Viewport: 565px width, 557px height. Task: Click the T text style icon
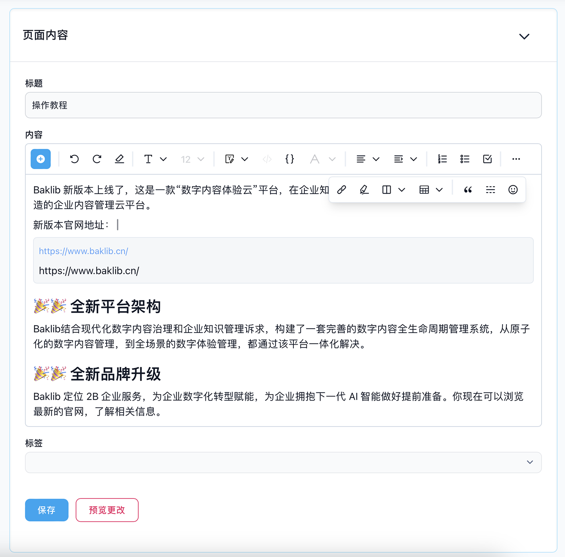(x=148, y=159)
